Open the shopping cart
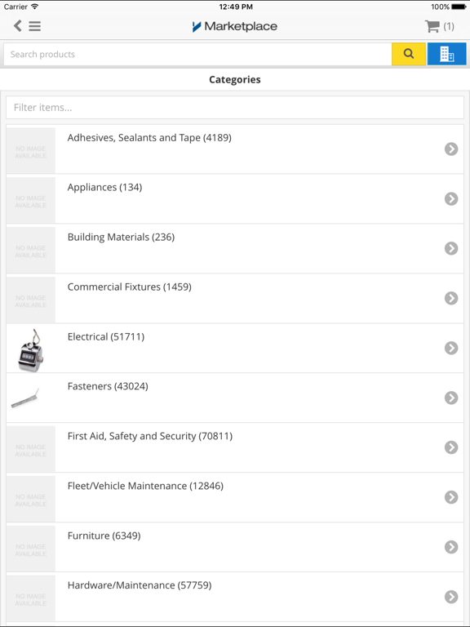This screenshot has height=627, width=470. pyautogui.click(x=439, y=26)
